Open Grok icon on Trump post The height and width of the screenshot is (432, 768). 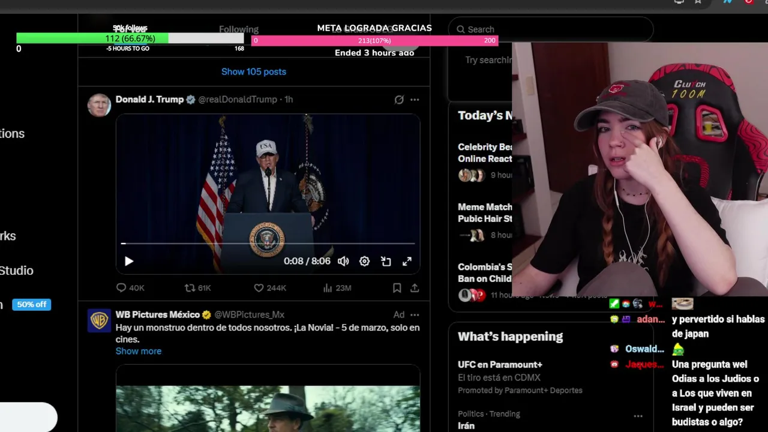(x=399, y=100)
